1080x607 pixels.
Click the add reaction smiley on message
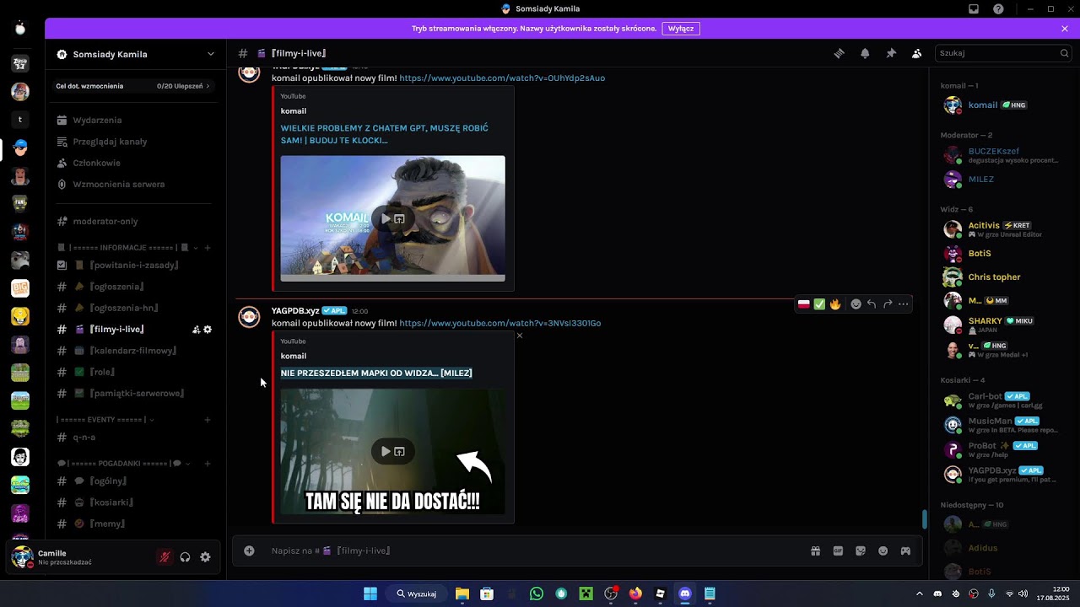tap(856, 304)
